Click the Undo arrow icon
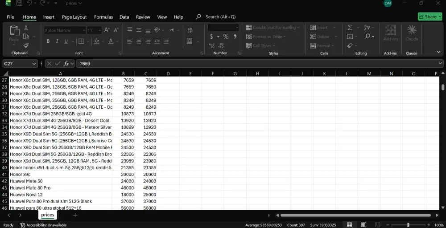446x228 pixels. point(29,3)
